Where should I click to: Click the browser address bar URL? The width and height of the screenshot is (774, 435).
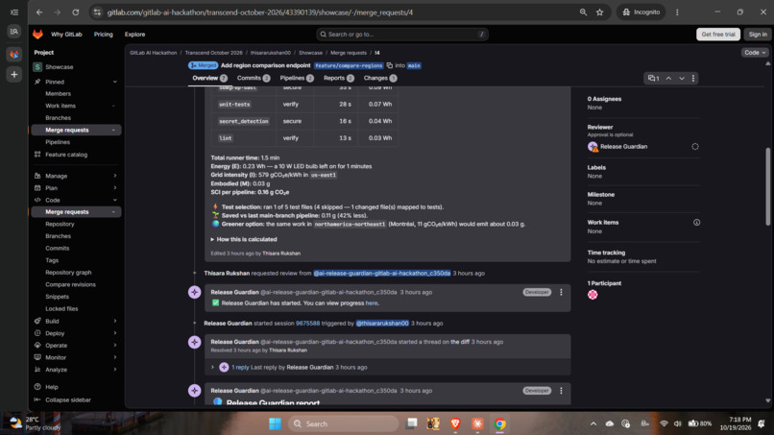click(259, 12)
